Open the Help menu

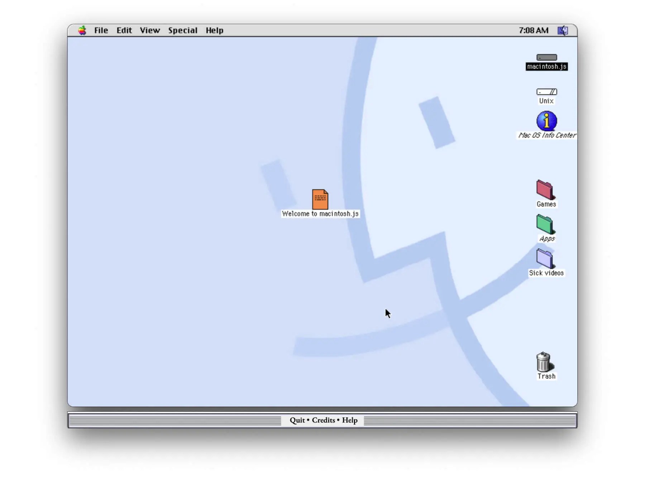pyautogui.click(x=214, y=30)
